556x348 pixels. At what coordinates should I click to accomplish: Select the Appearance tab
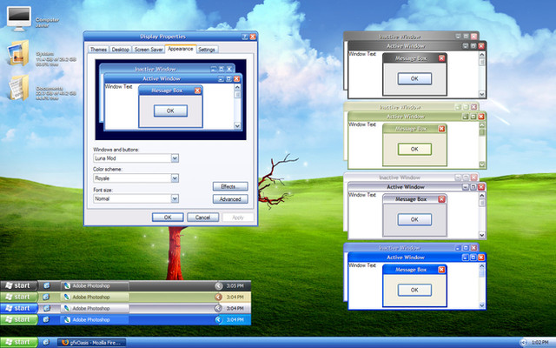tap(181, 49)
